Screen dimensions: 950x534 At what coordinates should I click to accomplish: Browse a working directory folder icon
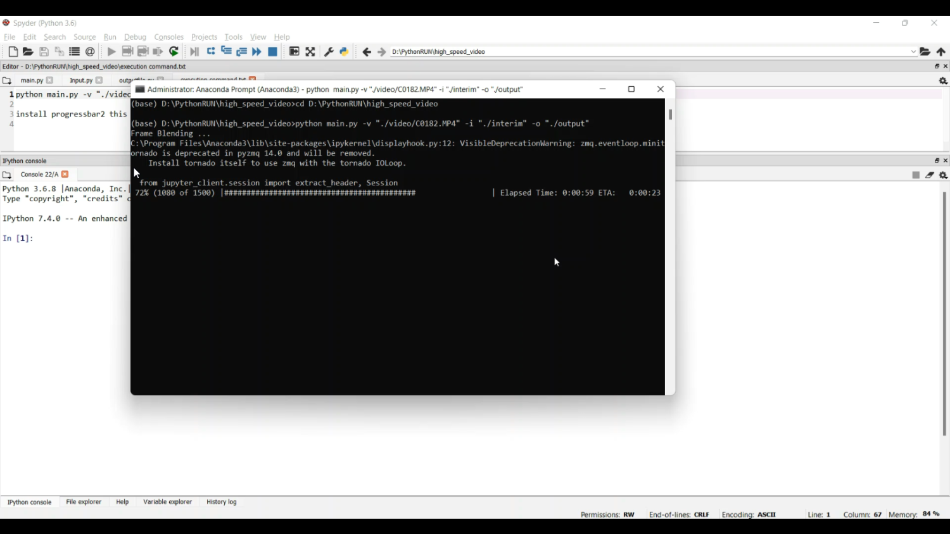click(925, 52)
